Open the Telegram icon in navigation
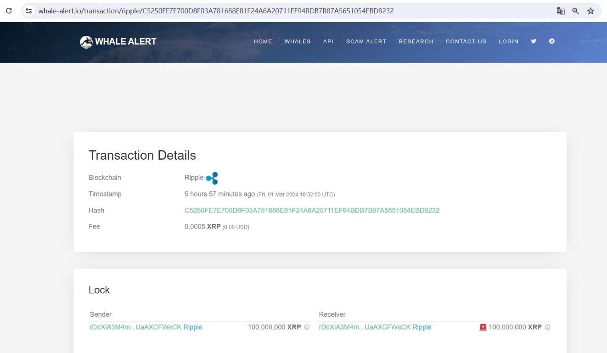The width and height of the screenshot is (607, 353). (552, 41)
